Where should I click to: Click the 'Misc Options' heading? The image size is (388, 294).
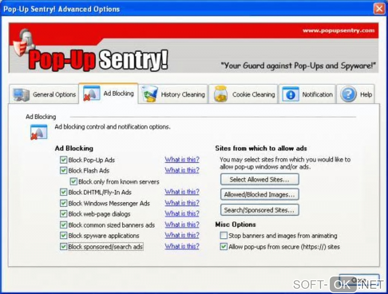235,224
